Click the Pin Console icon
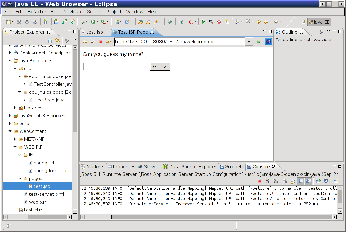 pyautogui.click(x=318, y=181)
